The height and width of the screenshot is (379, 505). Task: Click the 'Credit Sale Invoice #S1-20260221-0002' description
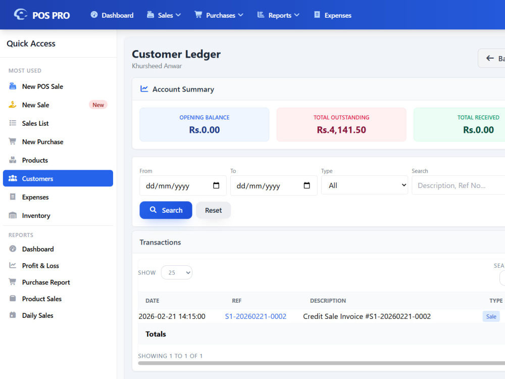tap(367, 316)
